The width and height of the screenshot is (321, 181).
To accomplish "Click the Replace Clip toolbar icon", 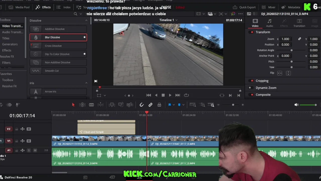I will [130, 105].
